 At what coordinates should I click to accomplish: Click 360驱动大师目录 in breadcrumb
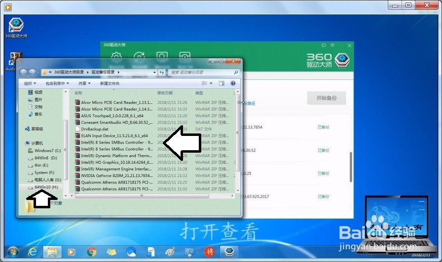(69, 72)
